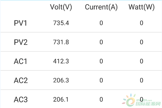162x108 pixels.
Task: Select the PV1 voltage value 735.4
Action: (x=61, y=23)
